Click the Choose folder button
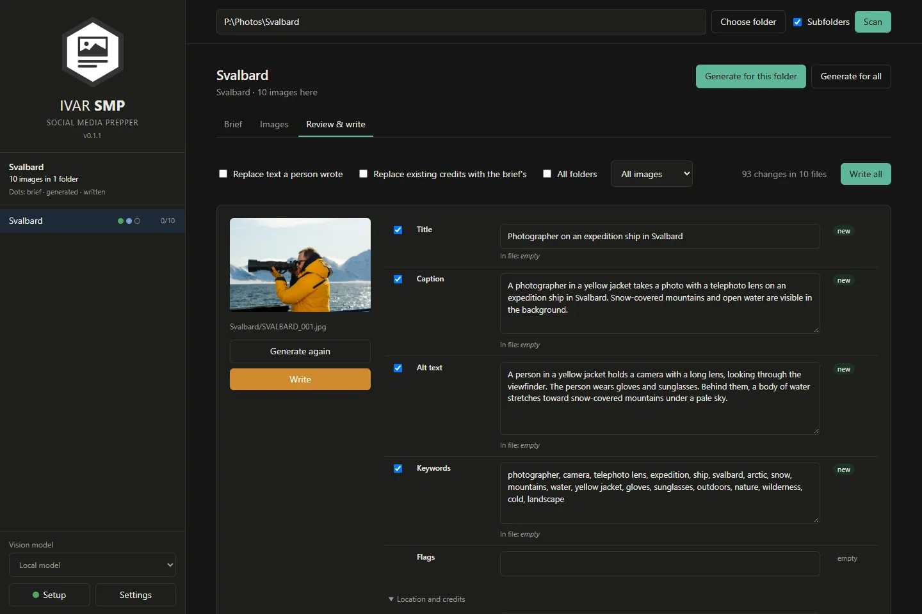Screen dimensions: 922x614 click(748, 22)
